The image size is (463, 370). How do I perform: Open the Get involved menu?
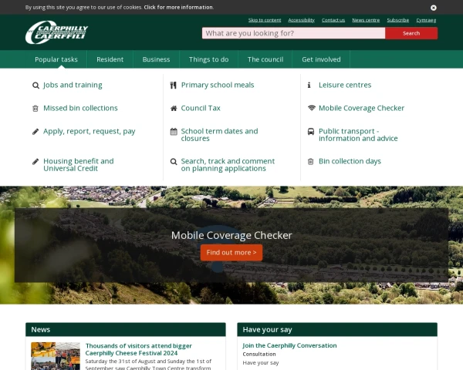point(321,59)
